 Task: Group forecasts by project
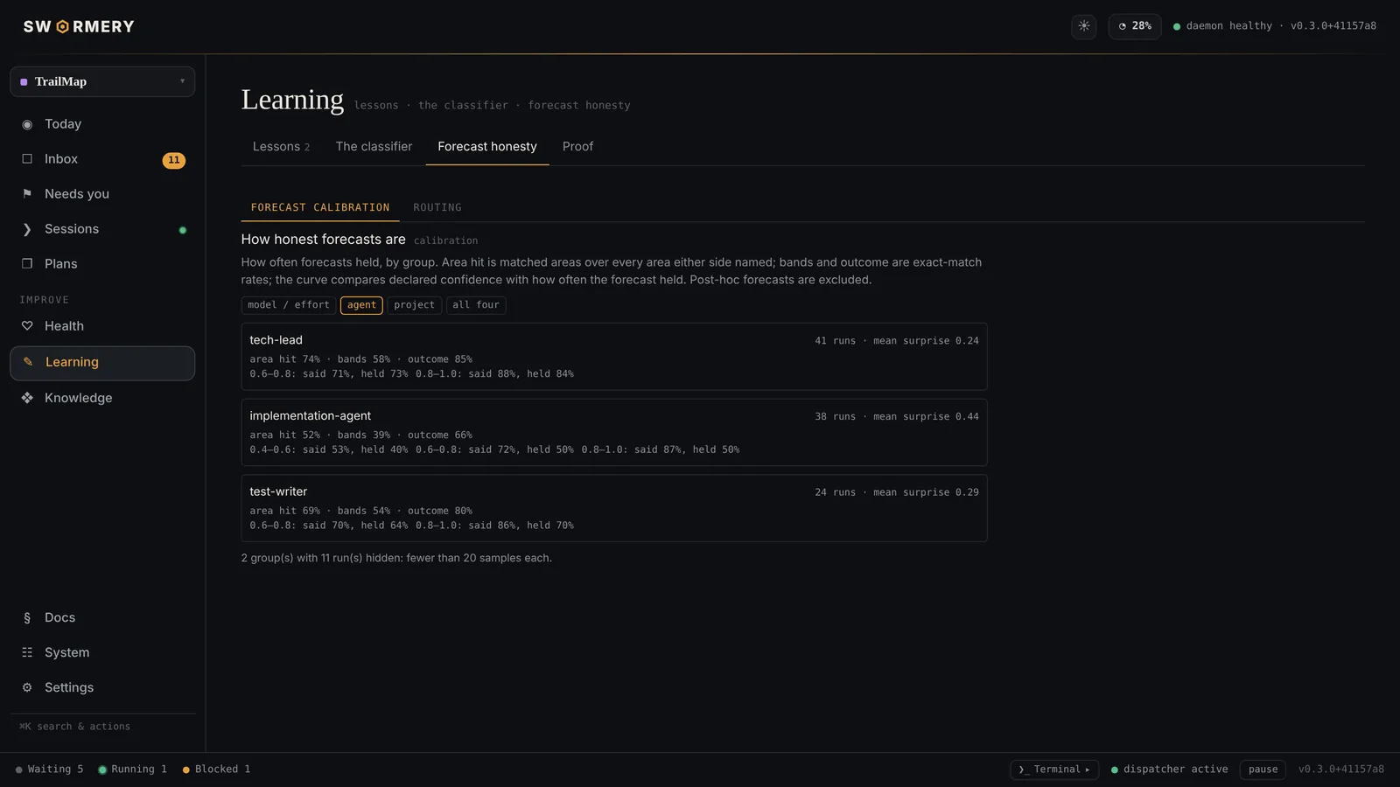pyautogui.click(x=415, y=305)
